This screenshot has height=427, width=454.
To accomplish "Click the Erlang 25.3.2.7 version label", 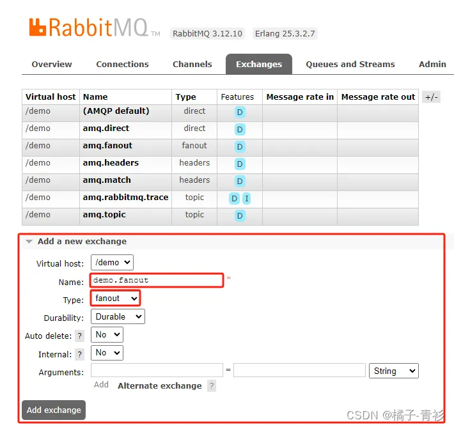I will (x=285, y=34).
